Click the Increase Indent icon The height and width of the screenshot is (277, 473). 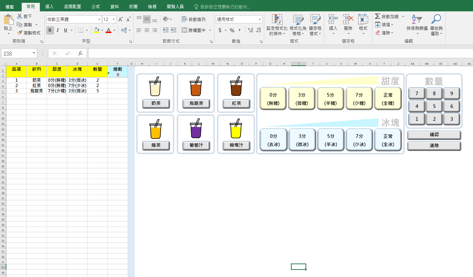click(x=174, y=30)
